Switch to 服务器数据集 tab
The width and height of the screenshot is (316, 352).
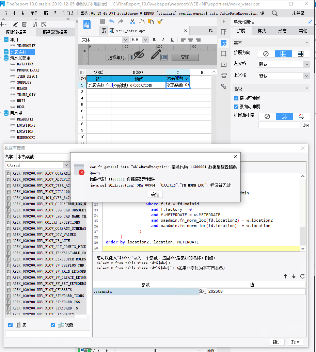55,32
